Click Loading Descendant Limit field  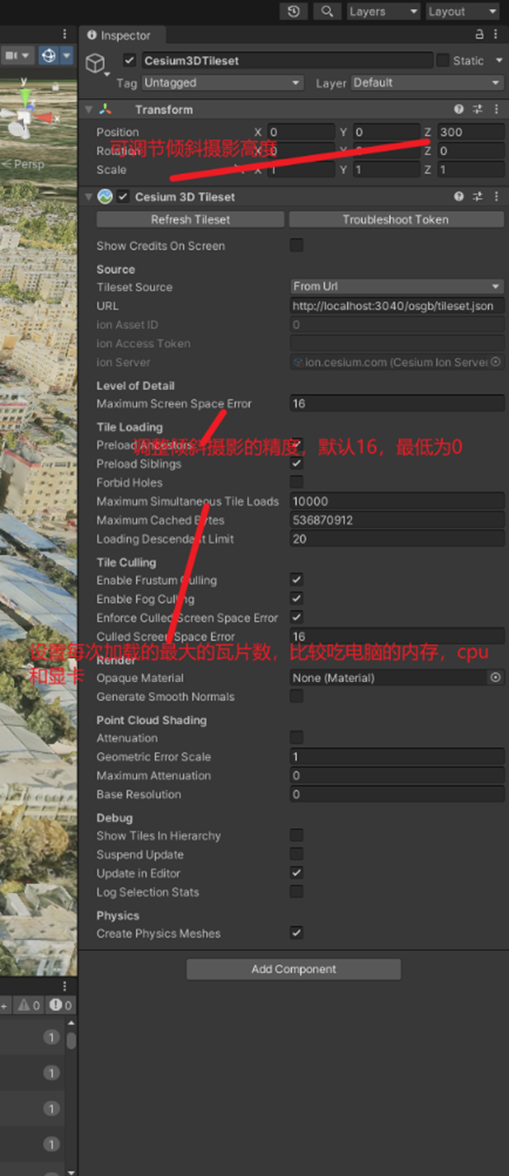pyautogui.click(x=397, y=539)
